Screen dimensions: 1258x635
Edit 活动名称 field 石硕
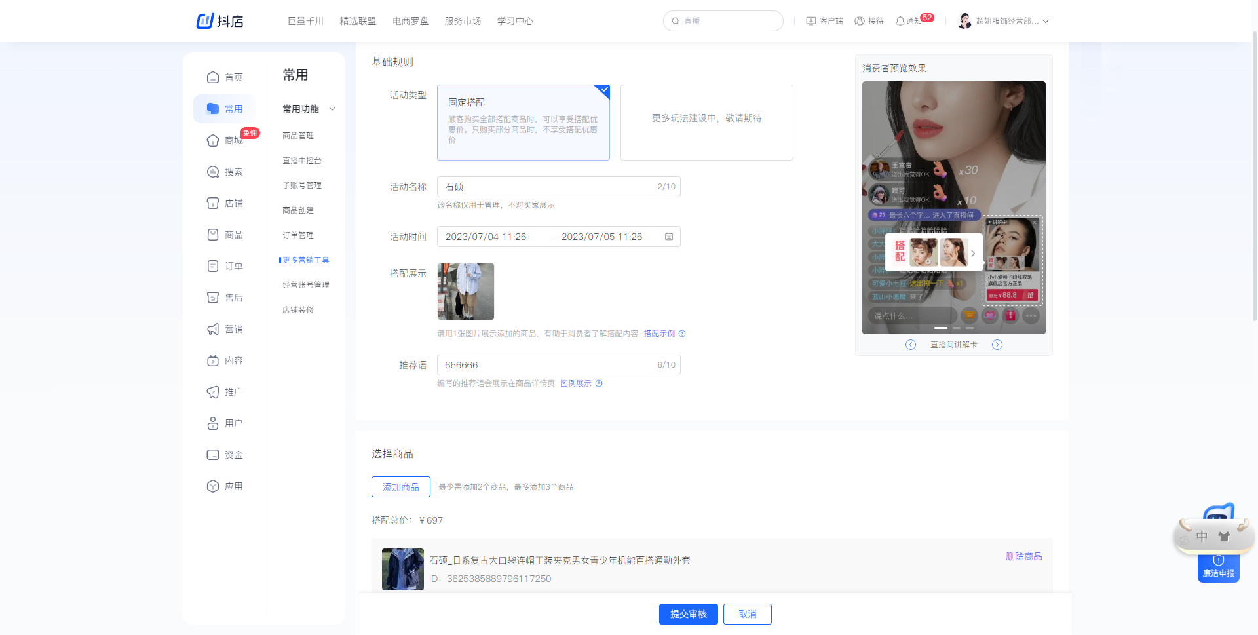[x=559, y=187]
